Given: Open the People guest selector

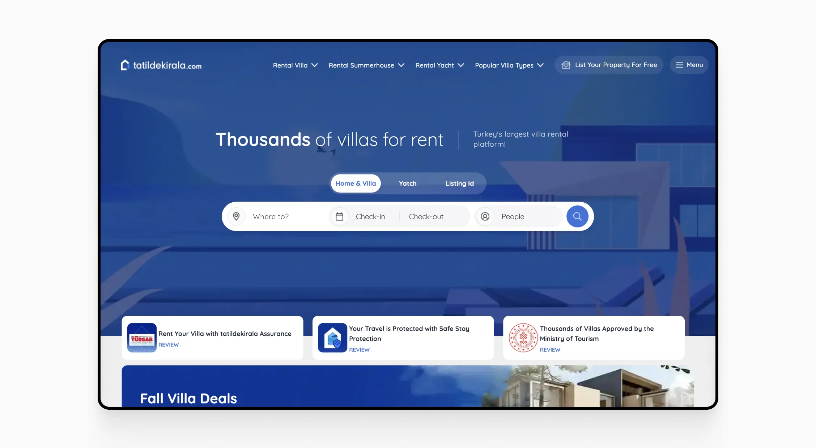Looking at the screenshot, I should (519, 216).
